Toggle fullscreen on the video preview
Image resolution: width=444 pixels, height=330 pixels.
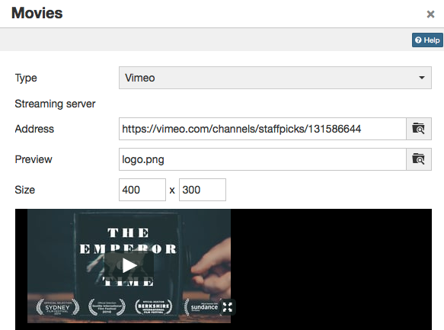click(x=228, y=307)
